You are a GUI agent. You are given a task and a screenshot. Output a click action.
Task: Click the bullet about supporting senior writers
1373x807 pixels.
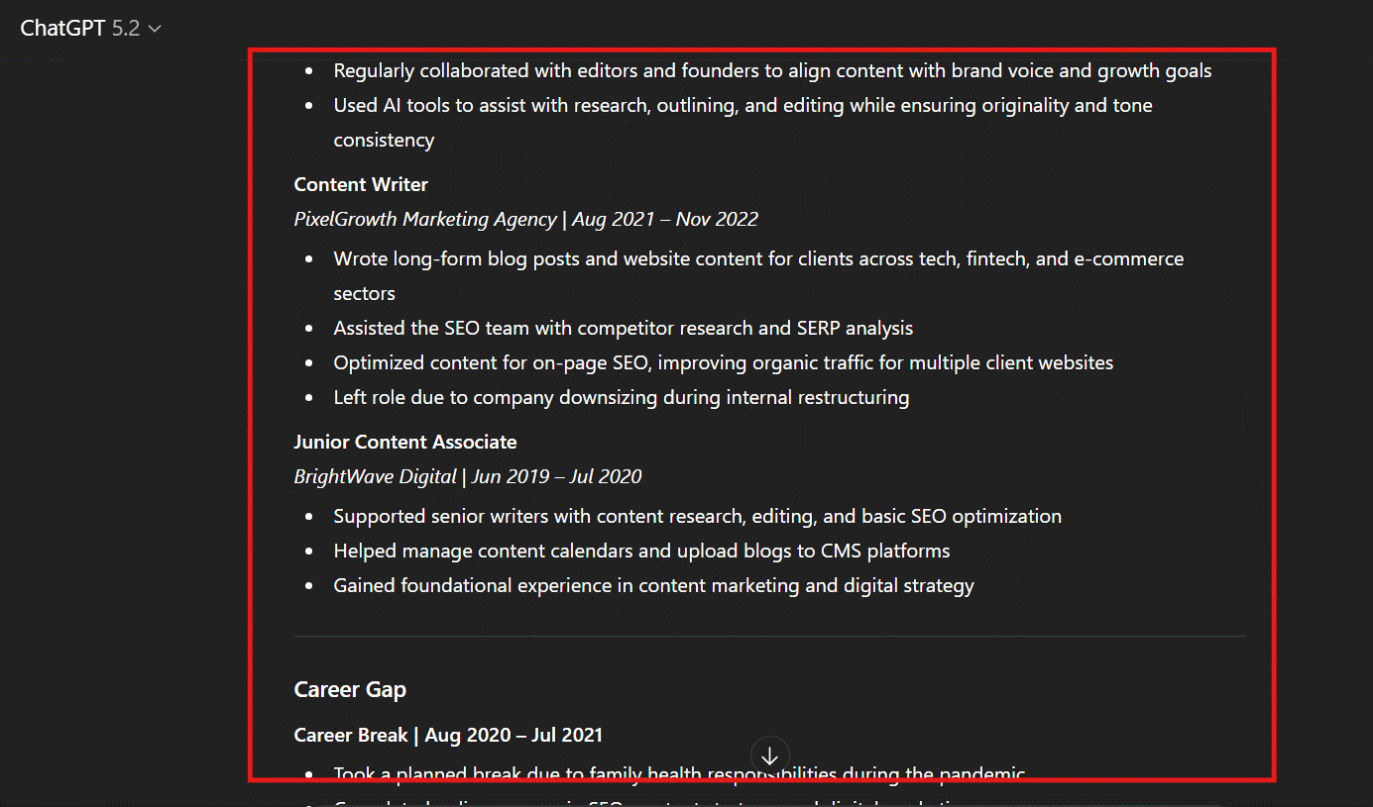(x=697, y=516)
